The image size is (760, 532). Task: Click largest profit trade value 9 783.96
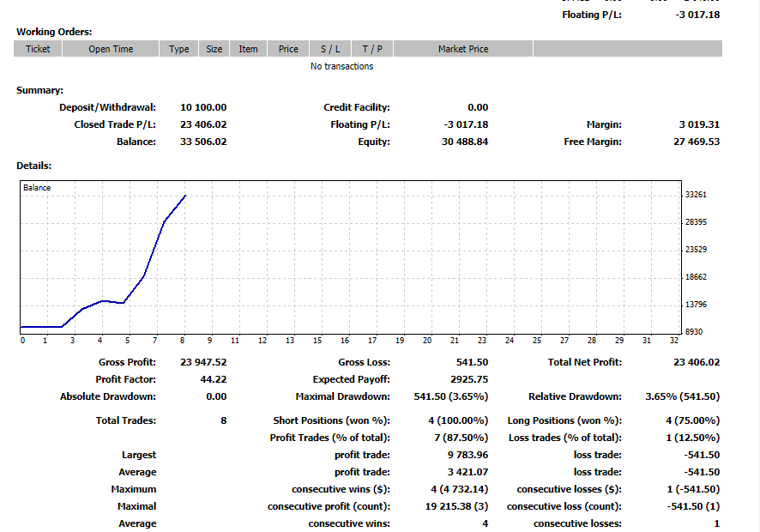(467, 455)
